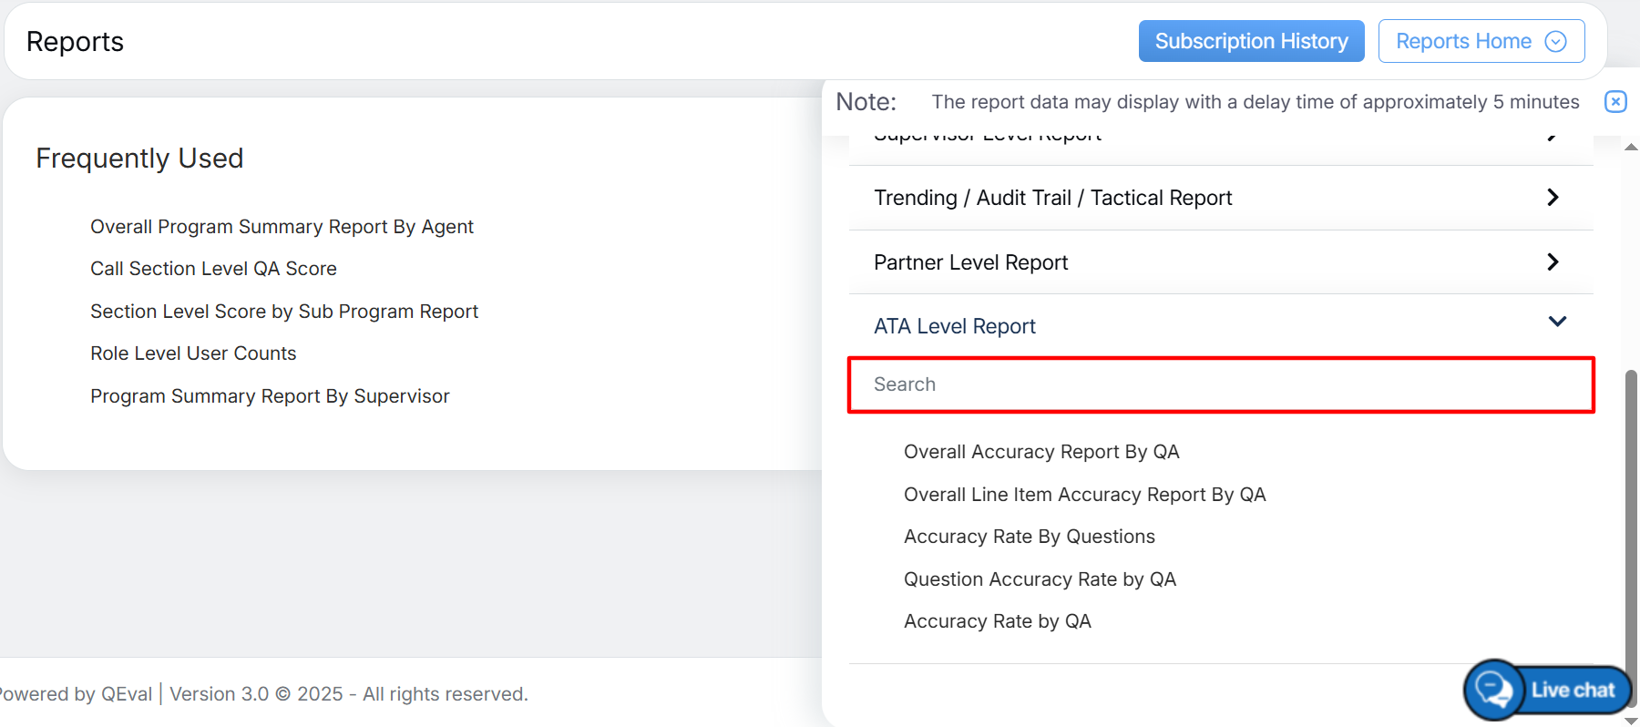The width and height of the screenshot is (1640, 727).
Task: Open Overall Accuracy Report By QA
Action: tap(1041, 452)
